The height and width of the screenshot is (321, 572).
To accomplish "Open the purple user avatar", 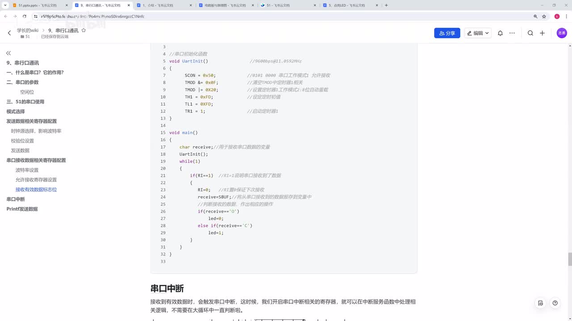I will 562,33.
